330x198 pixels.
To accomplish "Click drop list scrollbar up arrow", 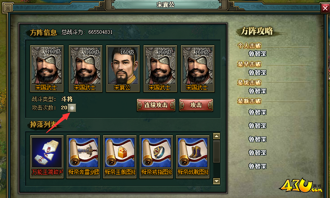I will point(217,136).
